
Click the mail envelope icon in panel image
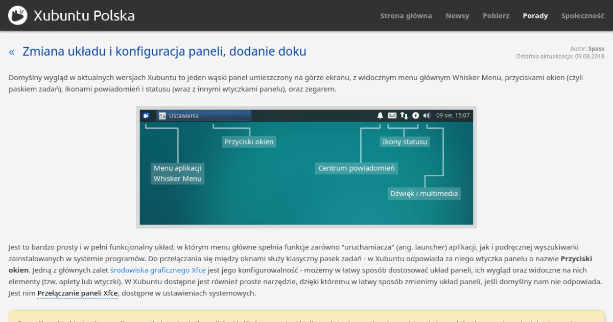pyautogui.click(x=392, y=116)
